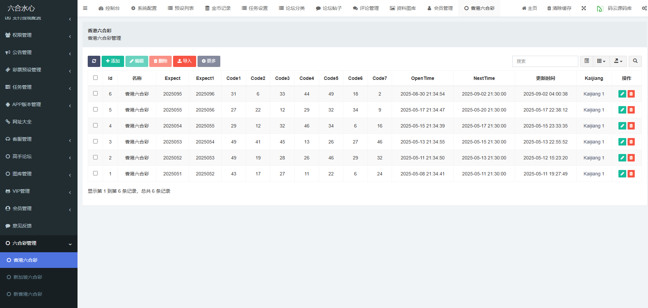Click the magnifier search icon button
Screen dimensions: 648x308
(x=635, y=61)
